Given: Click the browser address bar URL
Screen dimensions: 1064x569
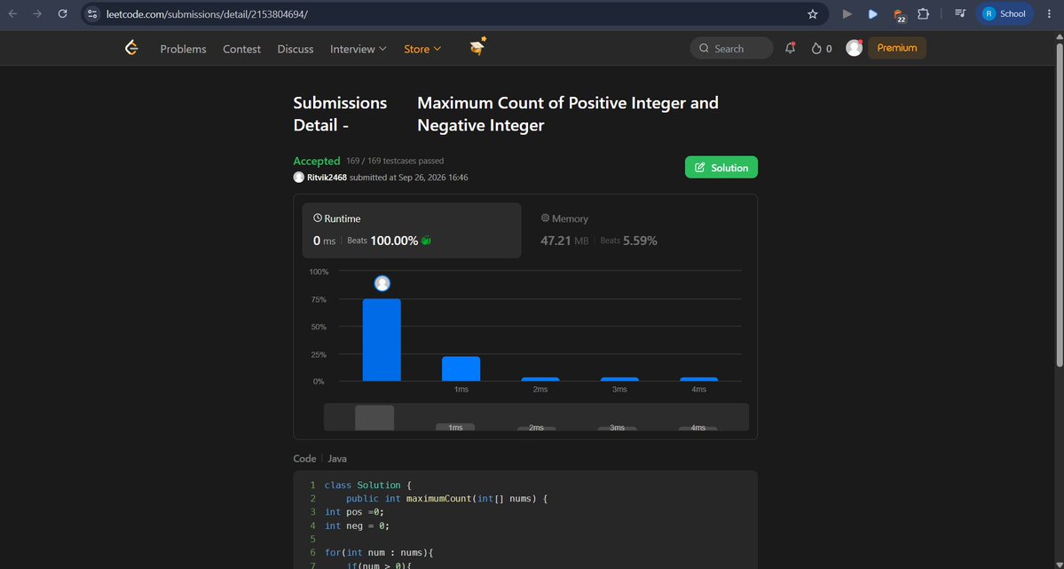Looking at the screenshot, I should (207, 13).
